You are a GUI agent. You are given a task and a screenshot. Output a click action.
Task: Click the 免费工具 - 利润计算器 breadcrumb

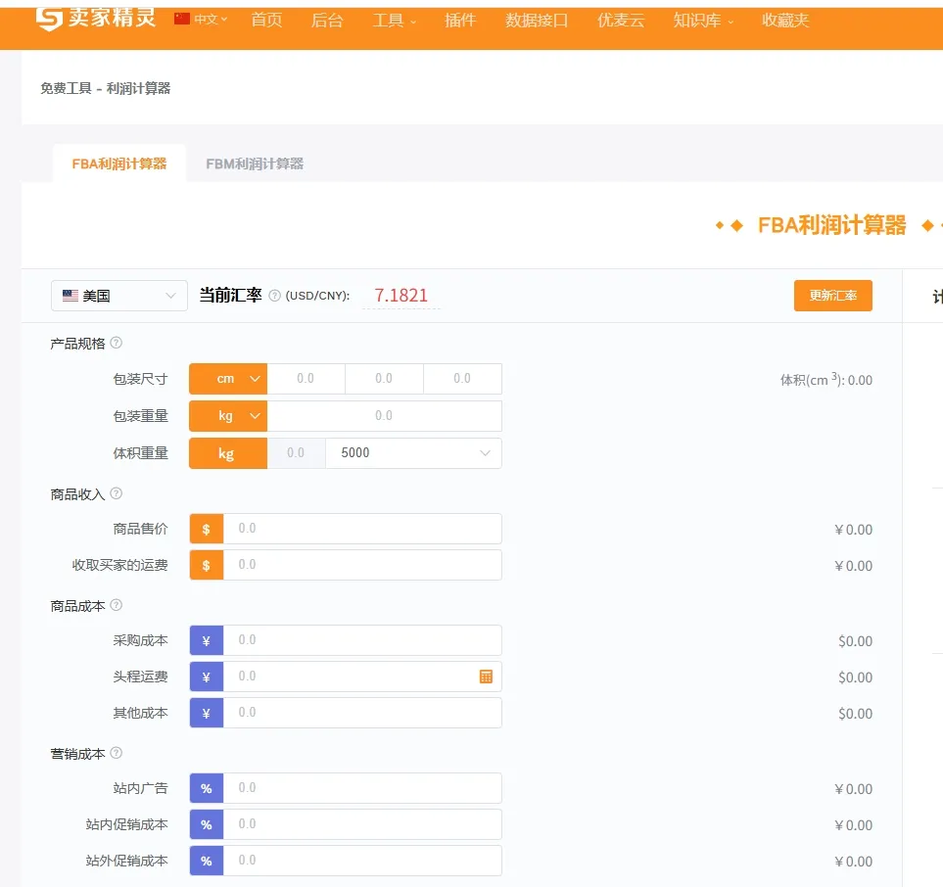[x=105, y=88]
